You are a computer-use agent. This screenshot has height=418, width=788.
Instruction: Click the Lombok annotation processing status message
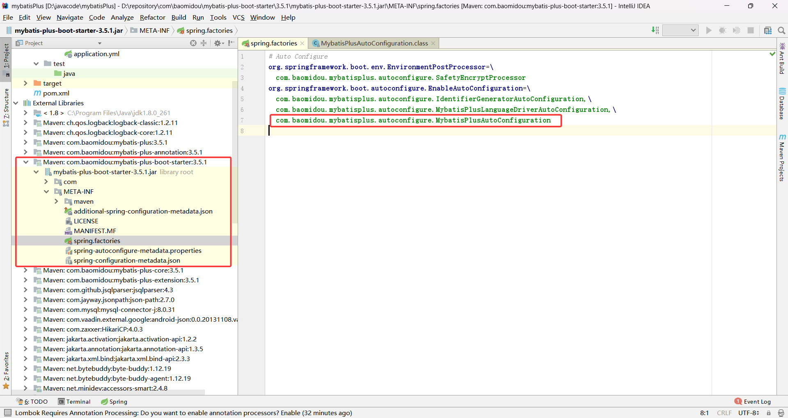(183, 413)
